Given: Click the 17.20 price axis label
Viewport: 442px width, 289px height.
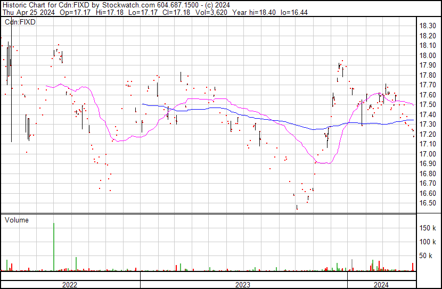Looking at the screenshot, I should click(428, 134).
